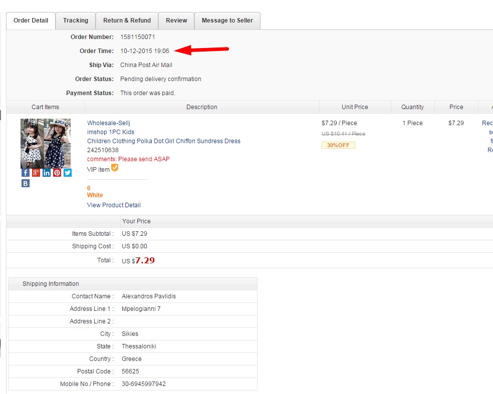
Task: Click the Polka Dot Sundress product title
Action: [163, 141]
